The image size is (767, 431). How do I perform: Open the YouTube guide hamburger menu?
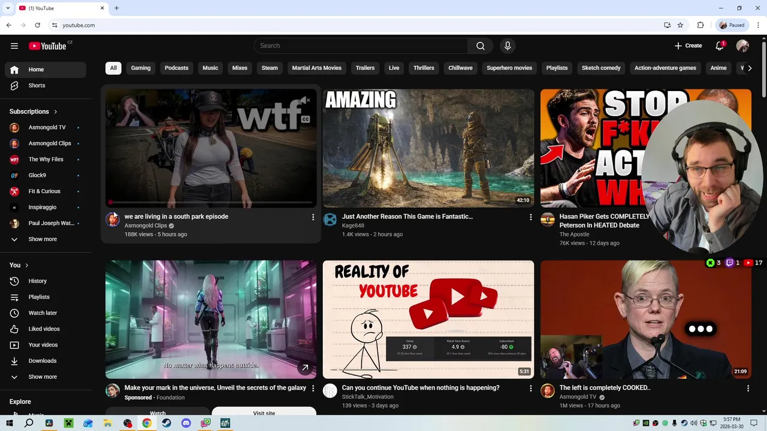pyautogui.click(x=14, y=46)
